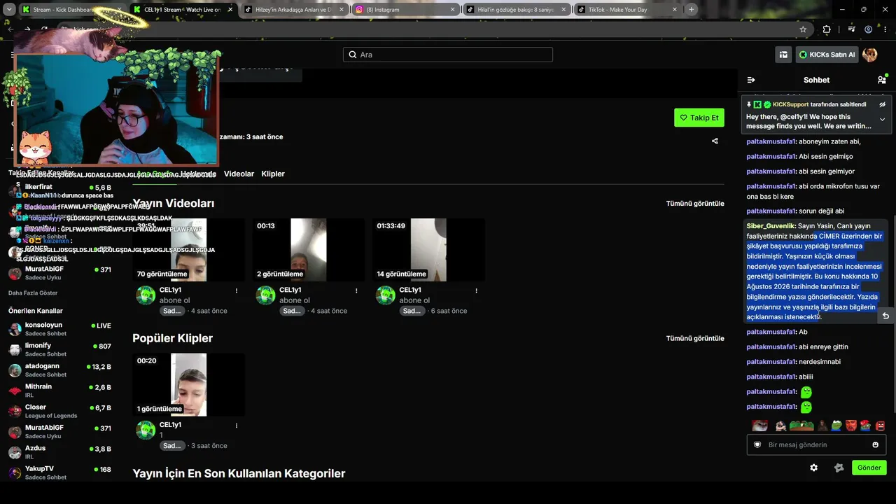Open the Videolar channel tab

click(239, 174)
